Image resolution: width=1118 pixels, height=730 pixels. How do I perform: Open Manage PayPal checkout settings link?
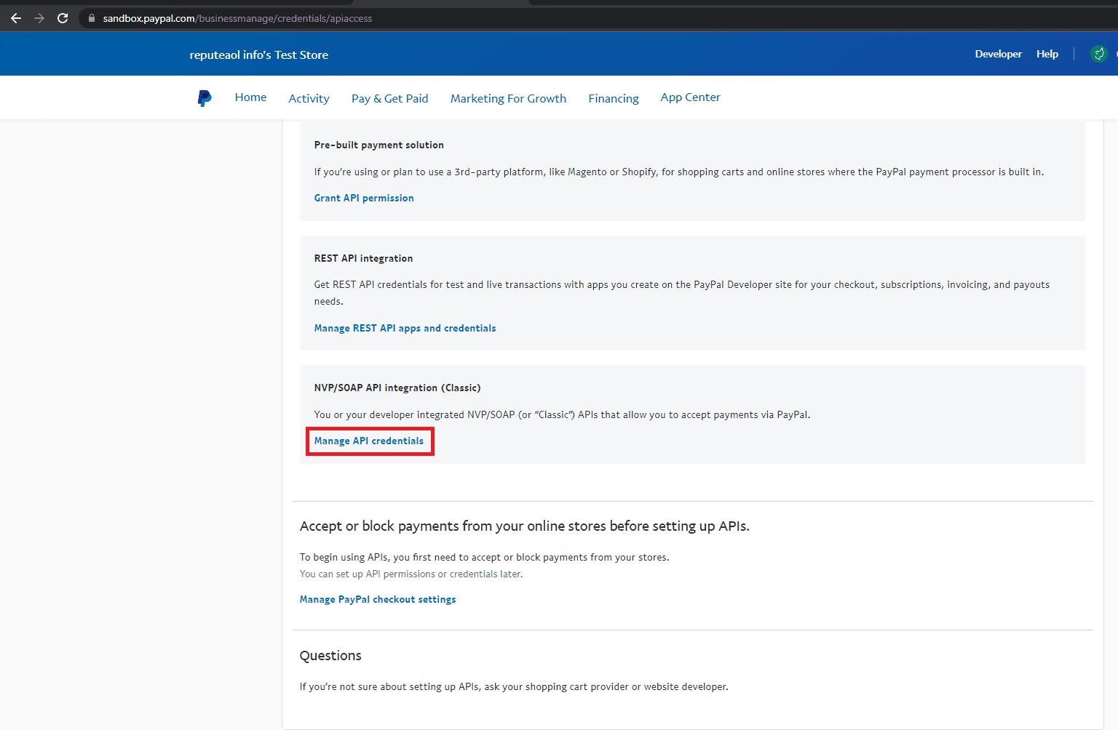(378, 599)
